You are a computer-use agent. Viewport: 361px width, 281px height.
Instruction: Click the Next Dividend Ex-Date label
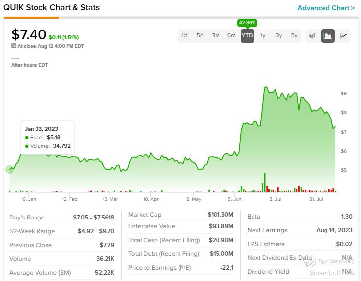(x=279, y=258)
